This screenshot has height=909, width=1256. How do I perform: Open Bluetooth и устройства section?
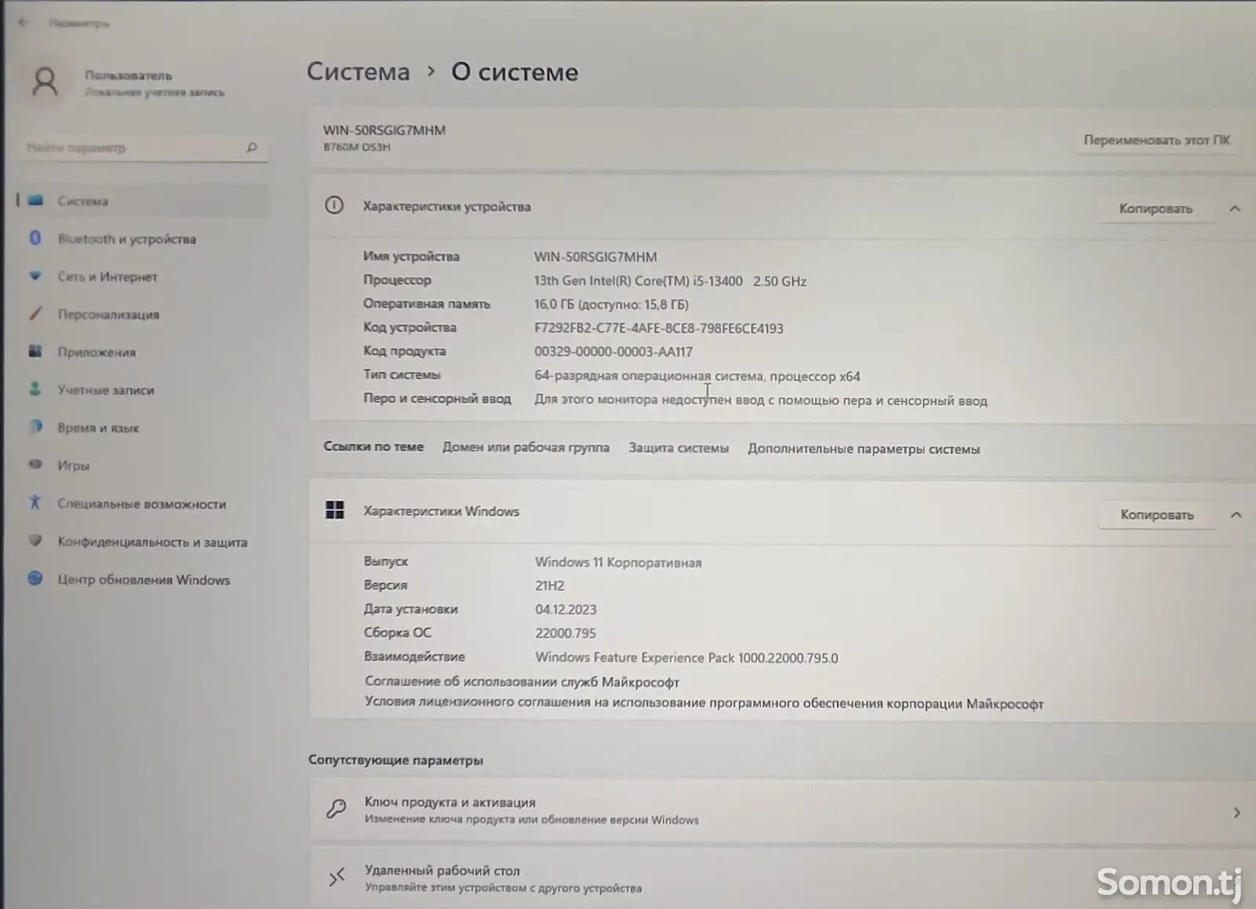coord(126,239)
